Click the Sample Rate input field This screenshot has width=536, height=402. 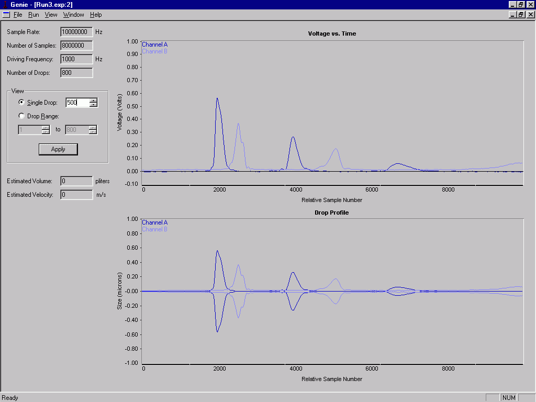coord(76,32)
